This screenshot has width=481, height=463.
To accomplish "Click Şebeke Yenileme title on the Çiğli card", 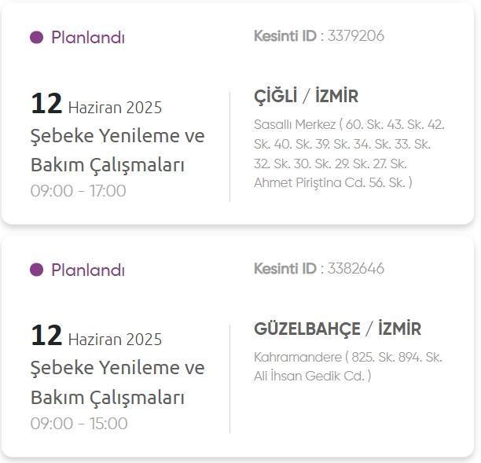I will point(118,150).
